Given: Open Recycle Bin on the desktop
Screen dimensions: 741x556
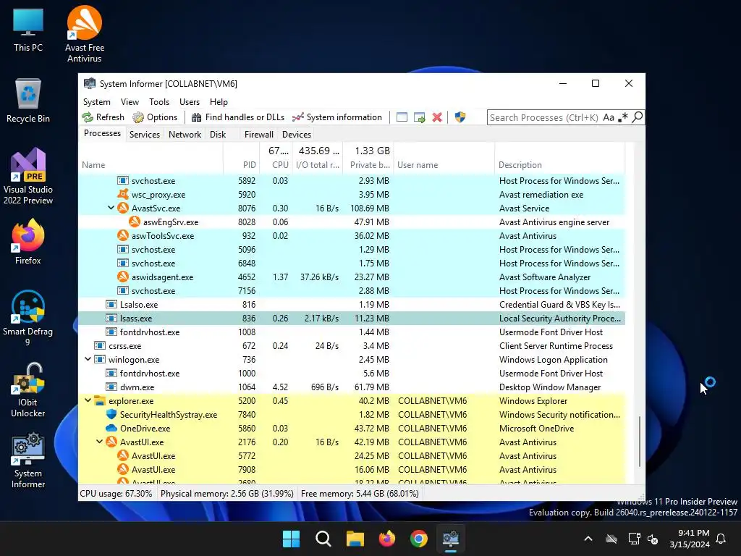Looking at the screenshot, I should tap(28, 101).
